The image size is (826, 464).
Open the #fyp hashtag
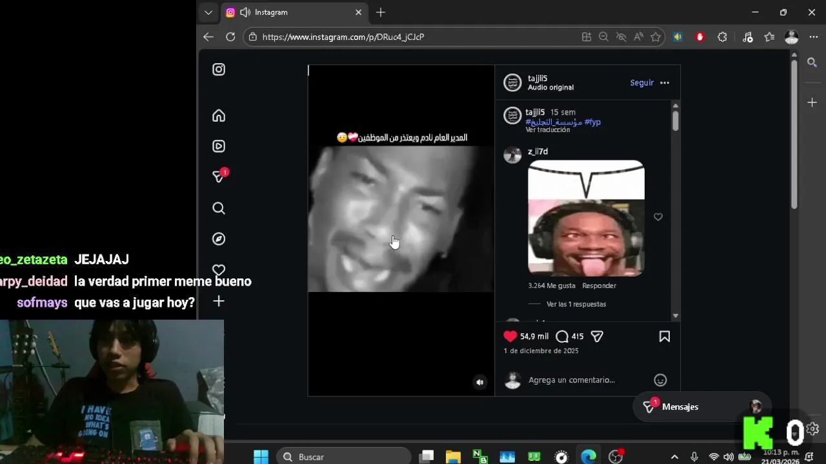tap(592, 122)
